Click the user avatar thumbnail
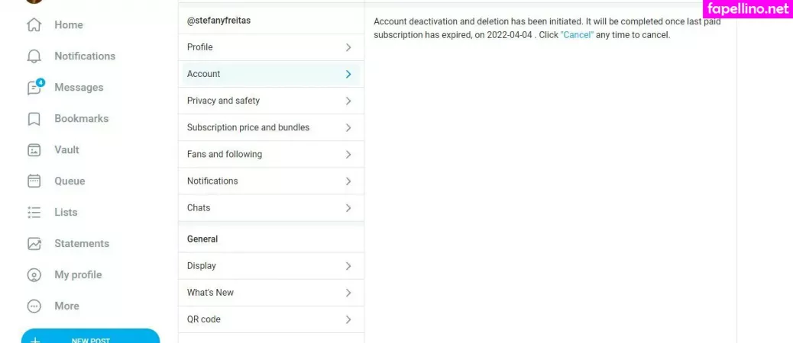Image resolution: width=793 pixels, height=343 pixels. point(34,2)
